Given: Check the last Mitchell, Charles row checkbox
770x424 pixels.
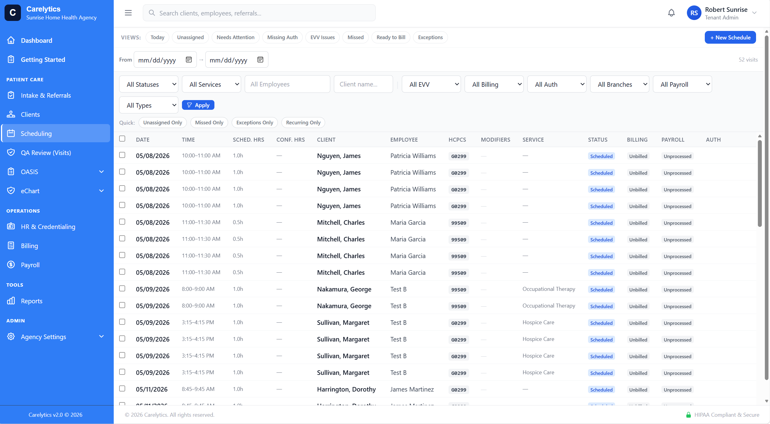Looking at the screenshot, I should click(x=122, y=272).
